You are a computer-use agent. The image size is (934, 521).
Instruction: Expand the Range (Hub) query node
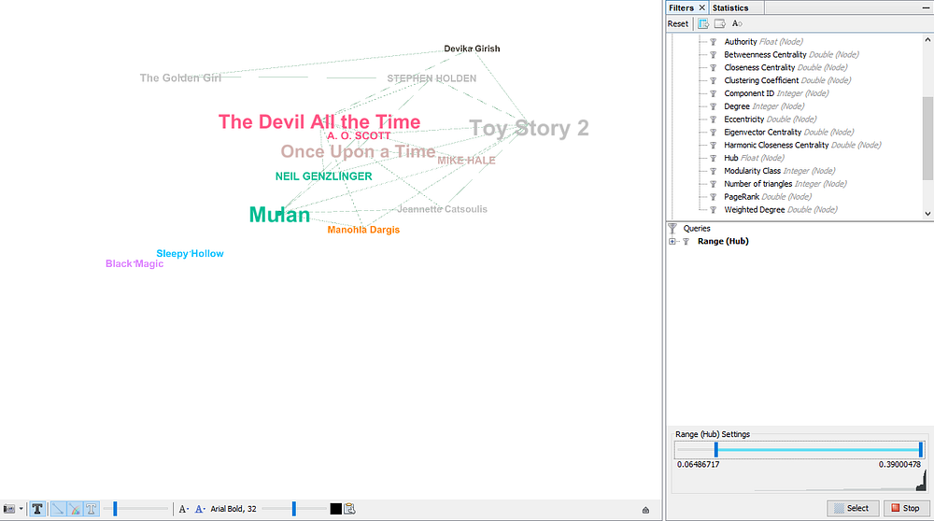672,242
